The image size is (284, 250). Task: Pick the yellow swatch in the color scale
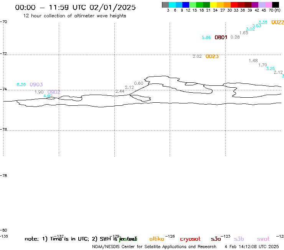[213, 5]
